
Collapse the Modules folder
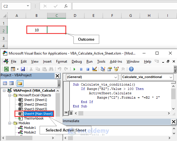coord(10,123)
